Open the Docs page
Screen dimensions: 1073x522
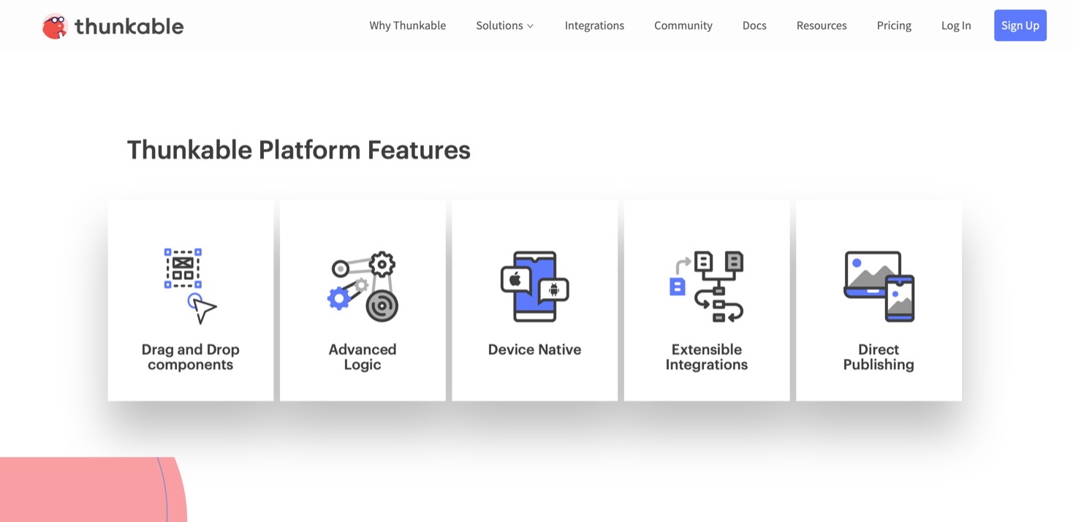click(754, 26)
